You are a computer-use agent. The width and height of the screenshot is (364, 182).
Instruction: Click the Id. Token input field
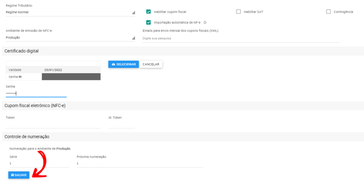point(121,125)
